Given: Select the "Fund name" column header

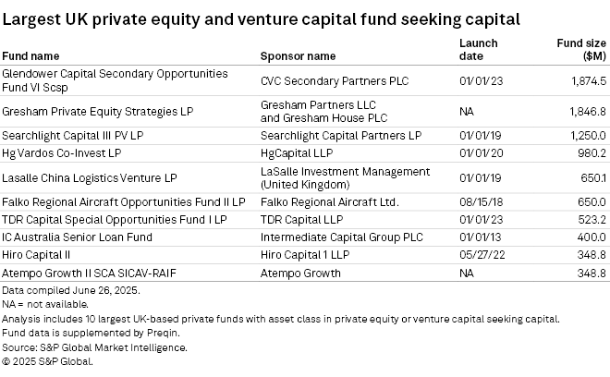Looking at the screenshot, I should pyautogui.click(x=30, y=55).
